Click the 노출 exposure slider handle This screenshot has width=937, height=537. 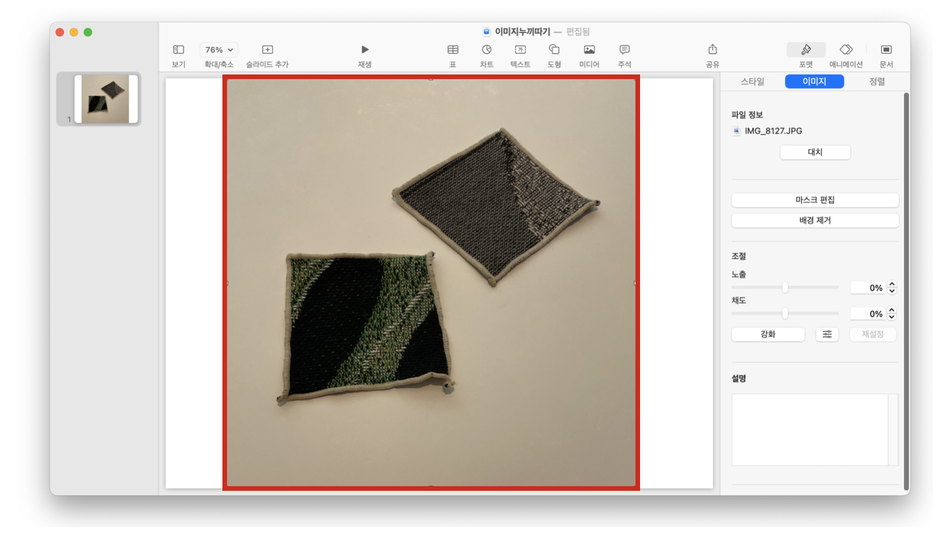[784, 288]
